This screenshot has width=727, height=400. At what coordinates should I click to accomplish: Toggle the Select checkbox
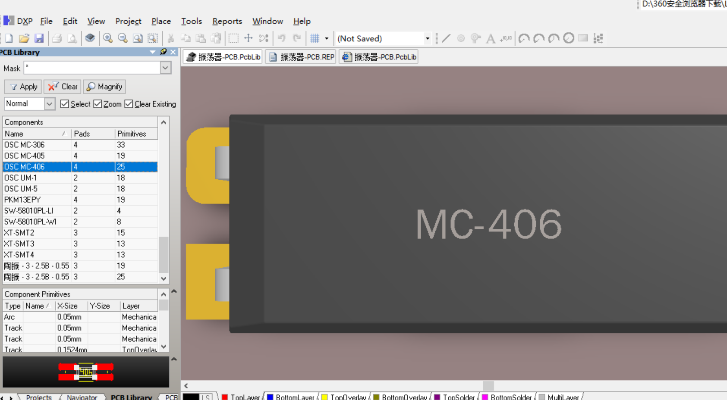65,104
